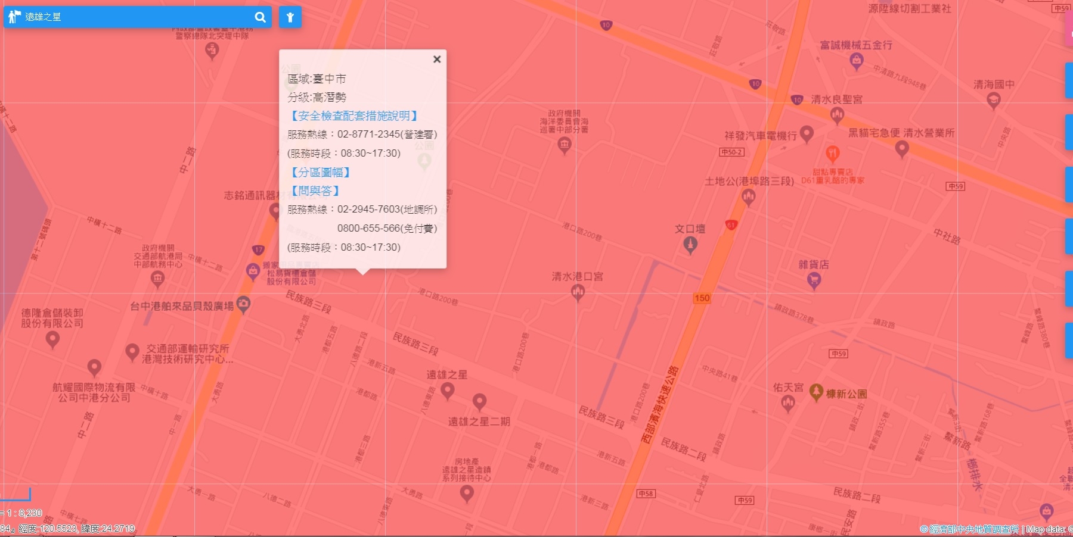Image resolution: width=1073 pixels, height=537 pixels.
Task: Click the 02-8771-2345(營建署) hotline text
Action: tap(387, 135)
